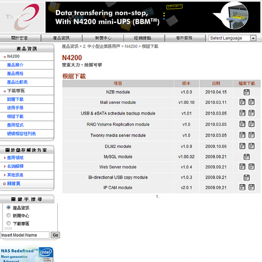The image size is (262, 262).
Task: Open 使用手冊 in the sidebar
Action: (15, 108)
